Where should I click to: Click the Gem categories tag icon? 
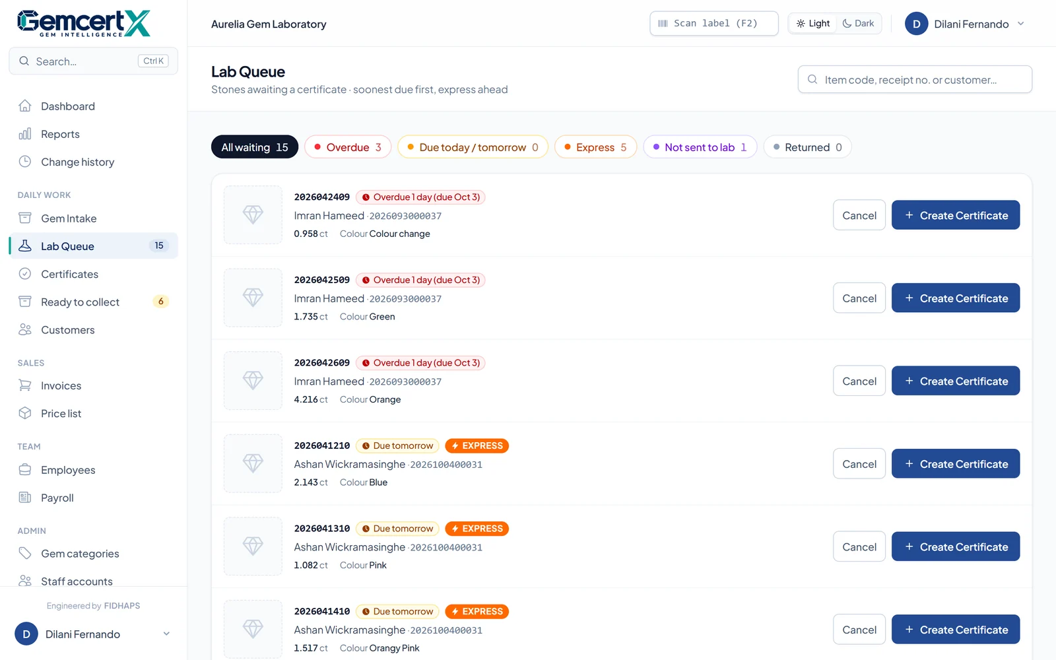point(25,553)
